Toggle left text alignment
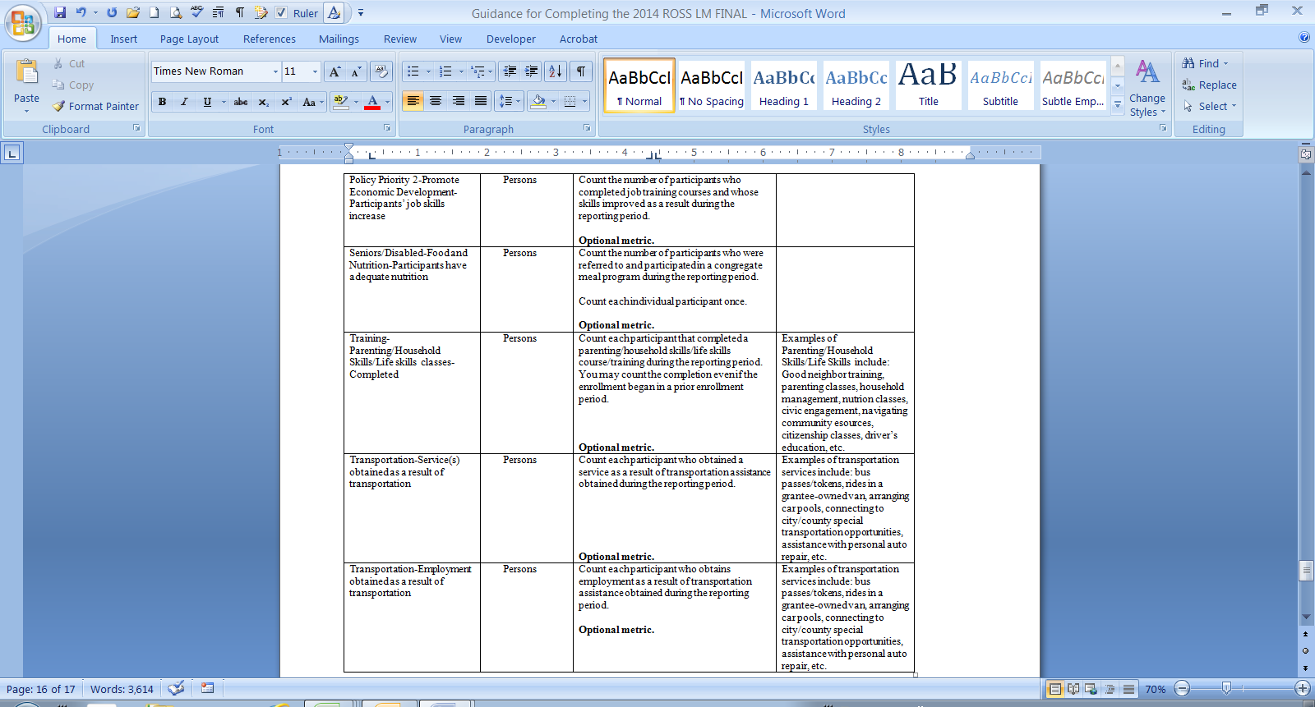 pyautogui.click(x=413, y=101)
